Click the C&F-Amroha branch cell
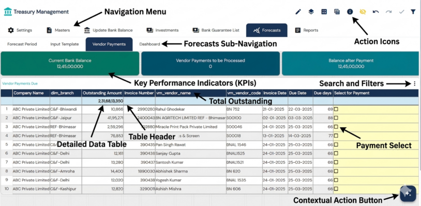Image resolution: width=421 pixels, height=206 pixels. tap(66, 171)
